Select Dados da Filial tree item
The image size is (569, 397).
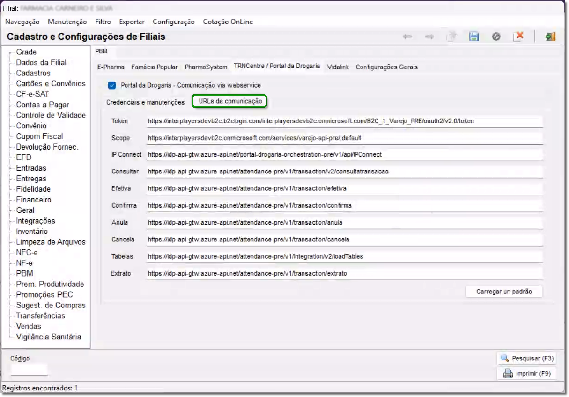(41, 62)
